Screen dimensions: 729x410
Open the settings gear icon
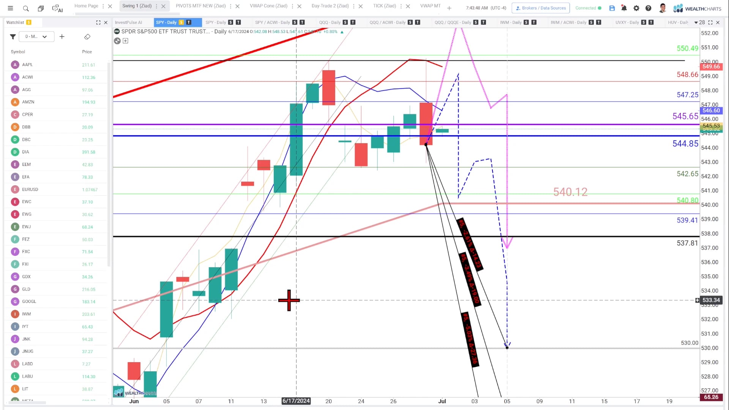636,8
